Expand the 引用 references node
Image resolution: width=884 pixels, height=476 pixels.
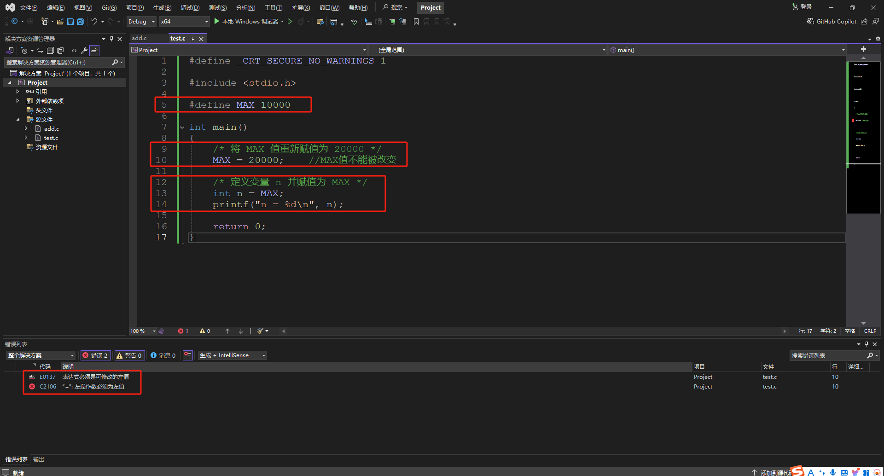pyautogui.click(x=17, y=92)
